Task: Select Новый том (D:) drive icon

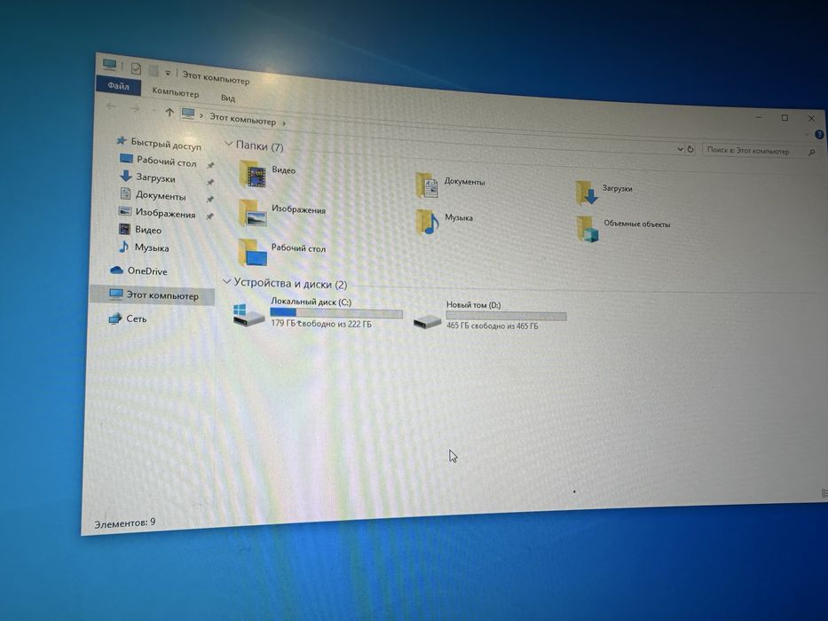Action: [x=427, y=320]
